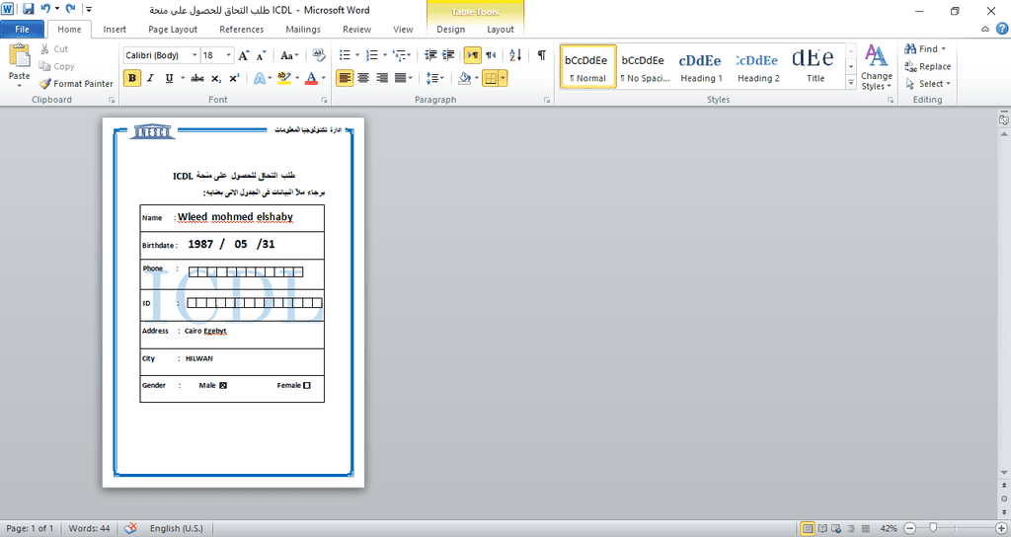Apply subscript formatting
The image size is (1011, 537).
click(x=216, y=78)
